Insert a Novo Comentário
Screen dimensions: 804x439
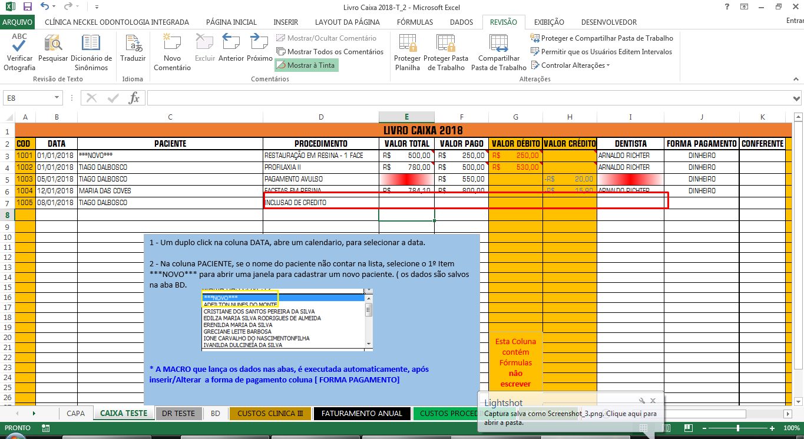coord(172,52)
